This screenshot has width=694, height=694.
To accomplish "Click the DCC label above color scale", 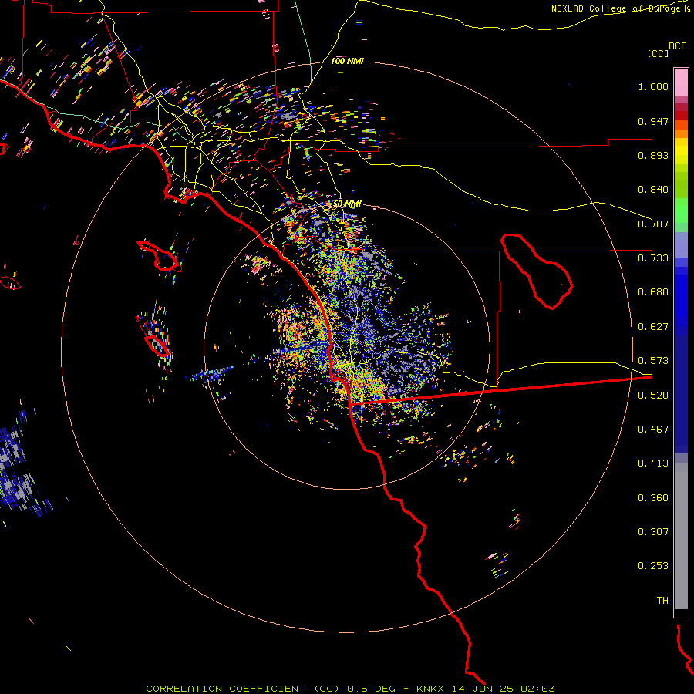I will [x=677, y=46].
